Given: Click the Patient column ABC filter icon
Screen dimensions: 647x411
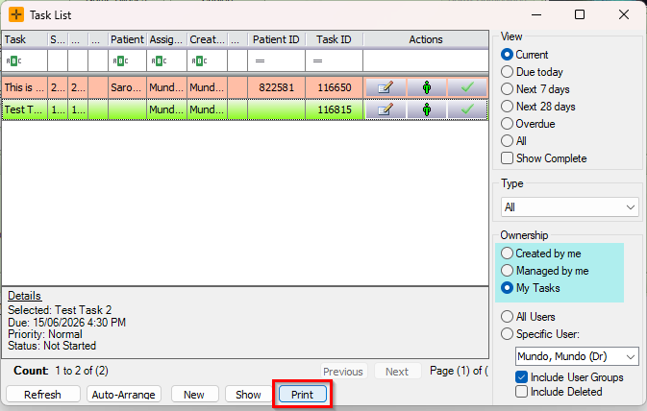Looking at the screenshot, I should click(120, 61).
